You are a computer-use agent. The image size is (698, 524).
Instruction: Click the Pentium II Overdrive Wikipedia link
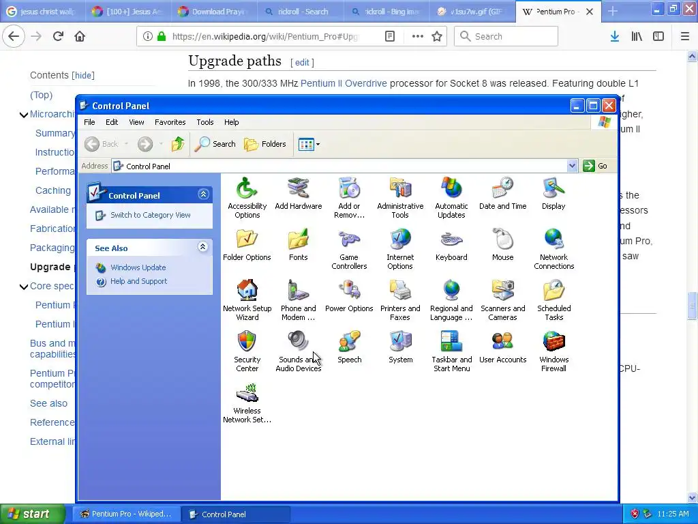[x=344, y=83]
